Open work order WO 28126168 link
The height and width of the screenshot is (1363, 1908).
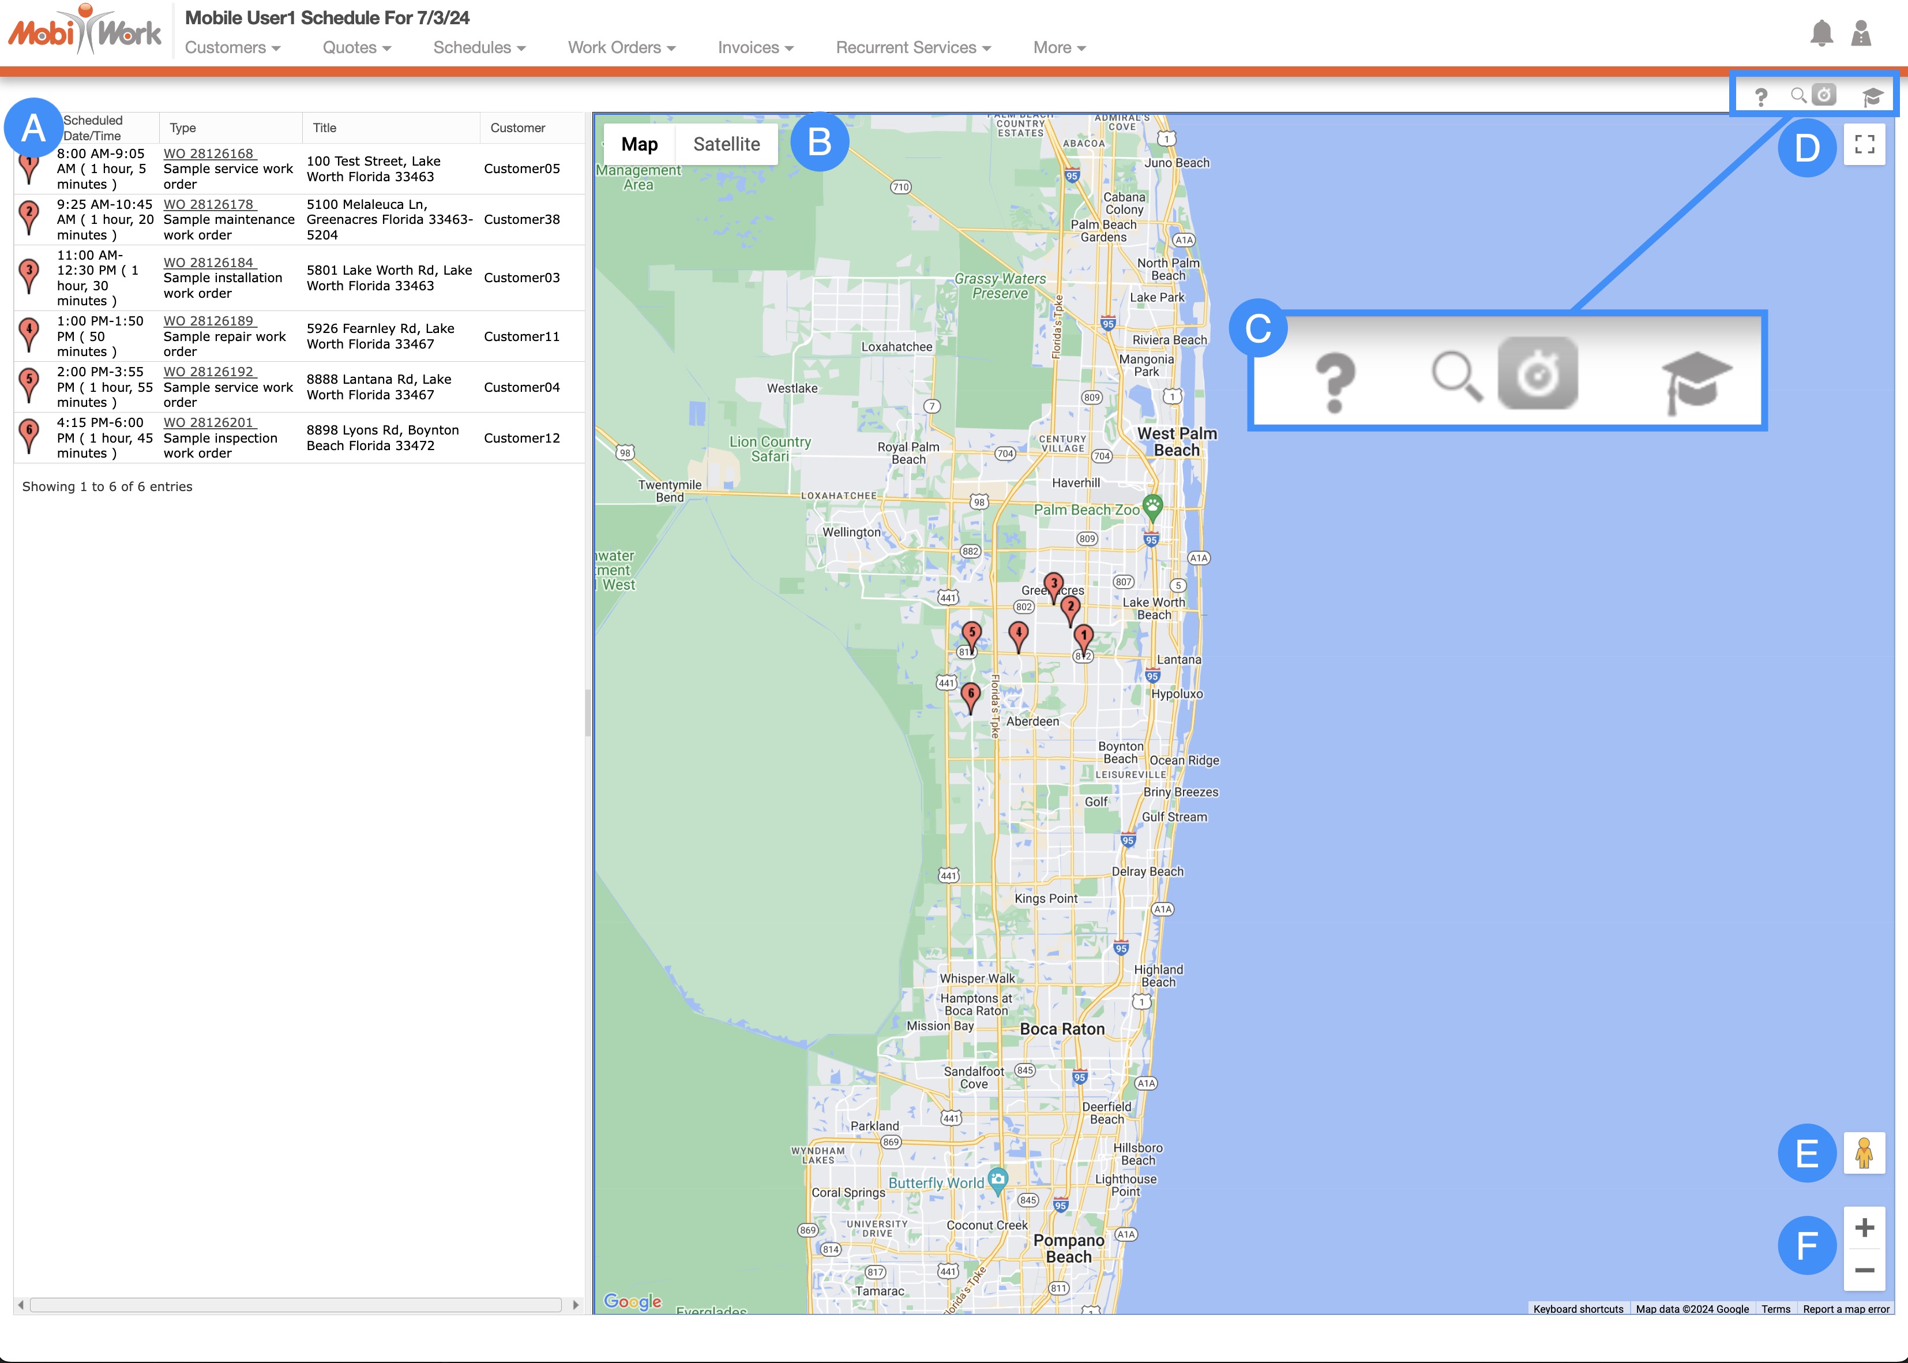[209, 153]
